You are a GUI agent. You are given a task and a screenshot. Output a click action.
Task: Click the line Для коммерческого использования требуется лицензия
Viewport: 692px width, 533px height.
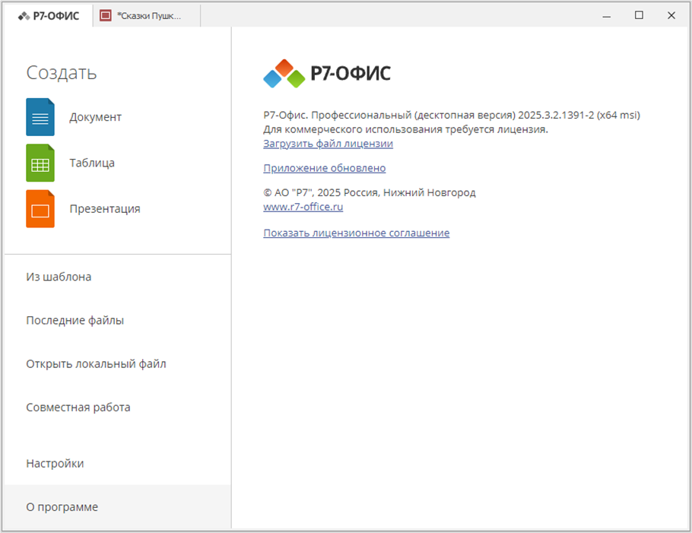pyautogui.click(x=405, y=129)
